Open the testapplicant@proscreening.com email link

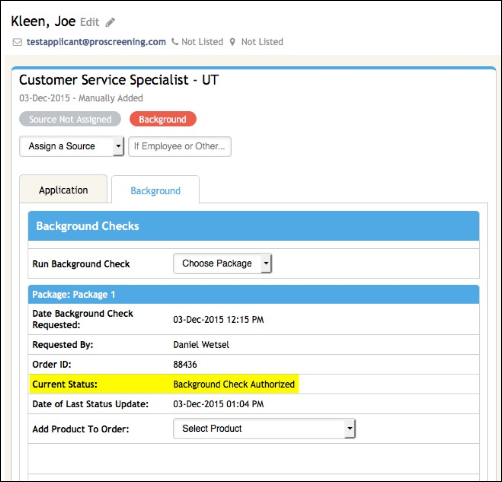(x=96, y=42)
